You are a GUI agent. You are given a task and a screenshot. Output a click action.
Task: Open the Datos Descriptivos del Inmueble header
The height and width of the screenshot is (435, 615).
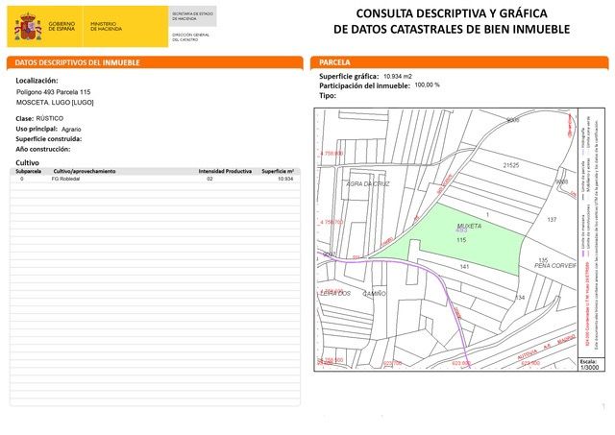pos(77,62)
